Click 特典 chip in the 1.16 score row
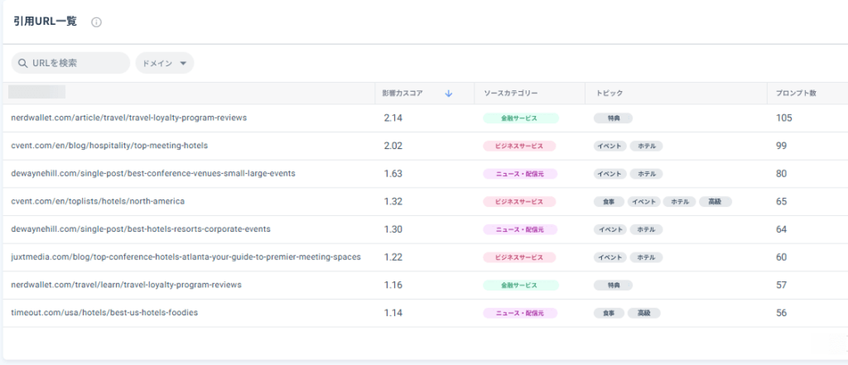Screen dimensions: 848x365 [613, 286]
